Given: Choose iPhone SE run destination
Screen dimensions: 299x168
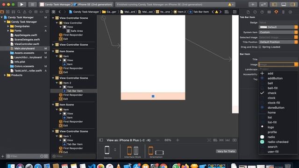Looking at the screenshot, I should (93, 4).
